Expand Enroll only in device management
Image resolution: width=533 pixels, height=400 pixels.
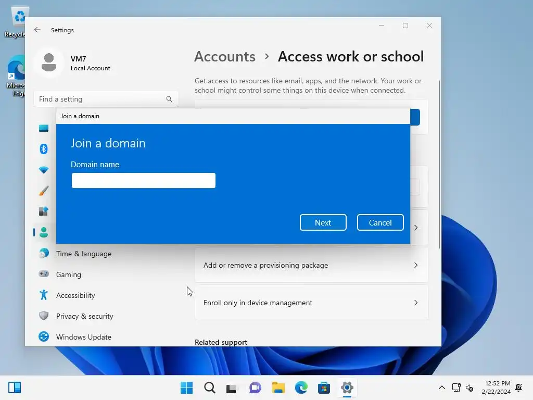tap(311, 303)
